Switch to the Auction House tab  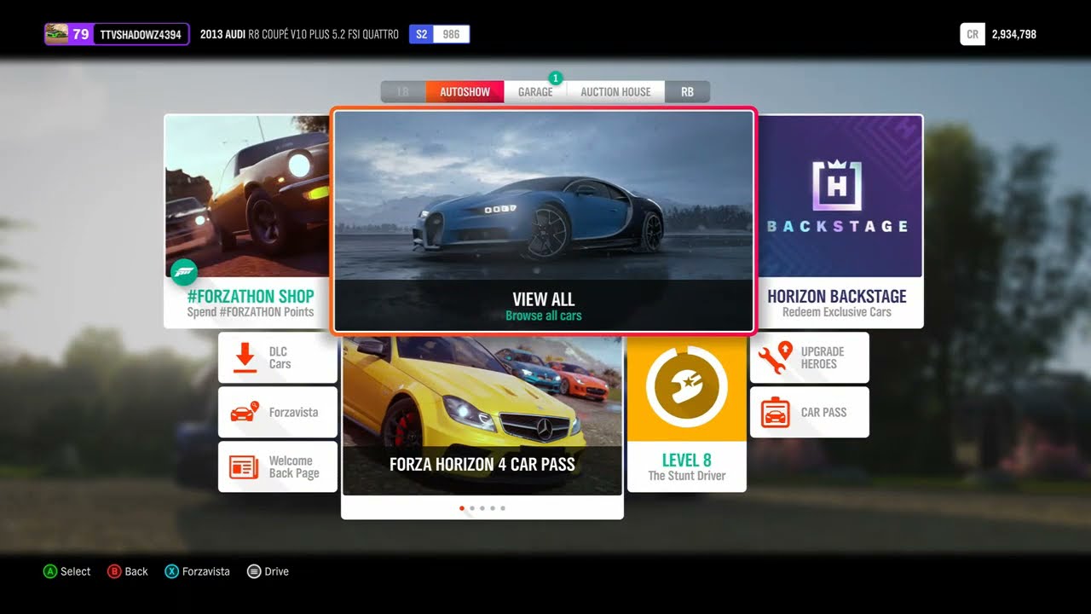[x=615, y=92]
